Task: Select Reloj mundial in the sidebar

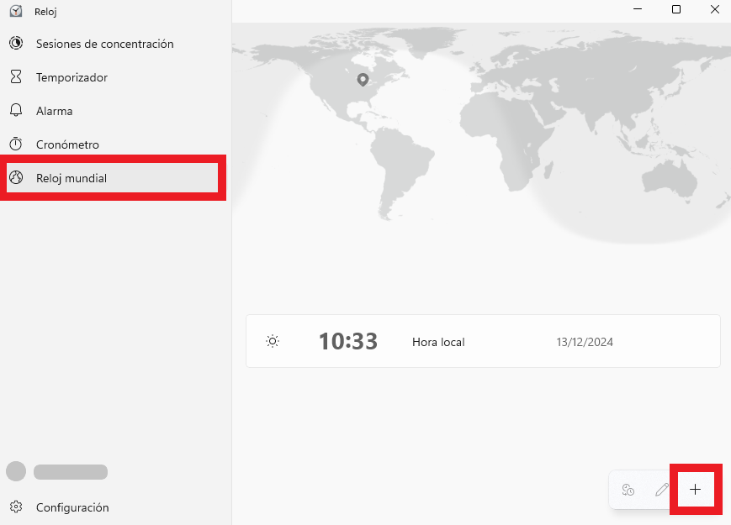Action: [x=72, y=178]
